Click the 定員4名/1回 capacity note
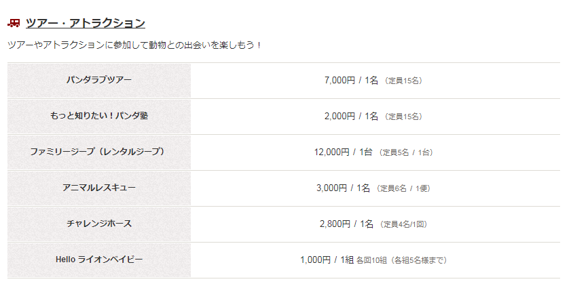 403,224
